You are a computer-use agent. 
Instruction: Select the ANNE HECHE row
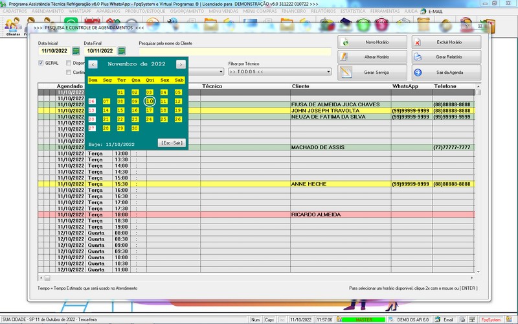(x=256, y=184)
